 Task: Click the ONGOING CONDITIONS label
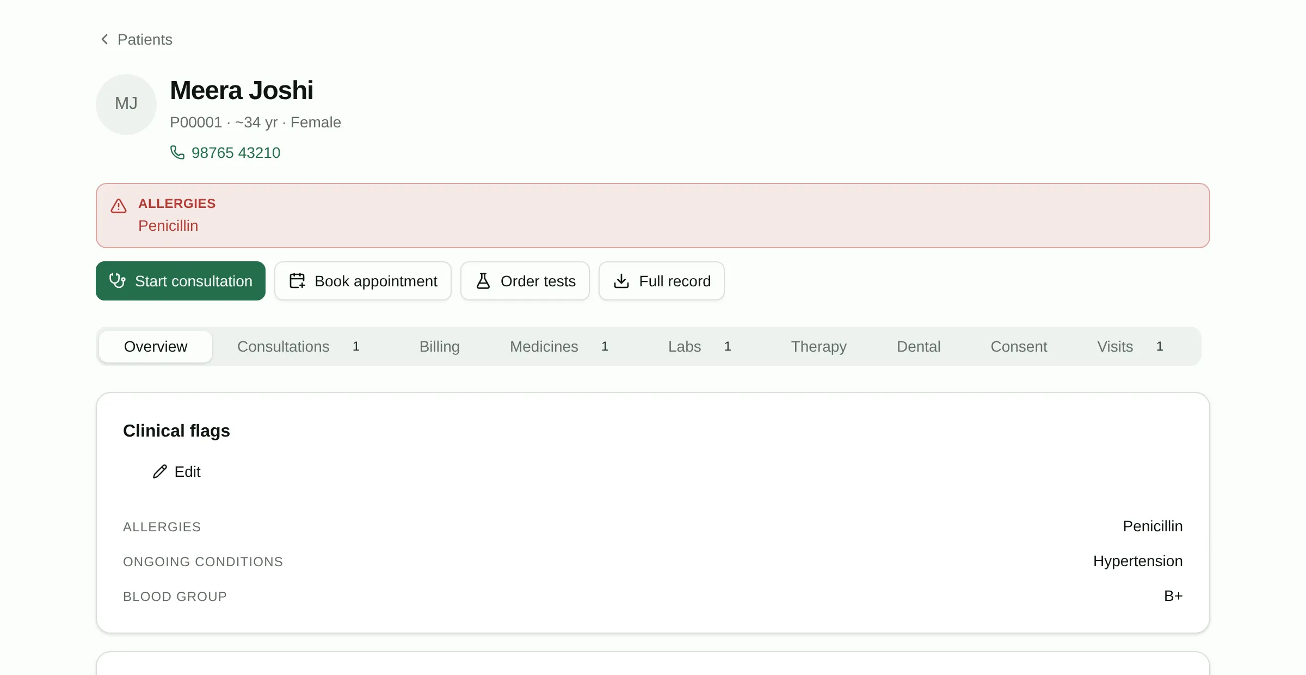(x=203, y=562)
